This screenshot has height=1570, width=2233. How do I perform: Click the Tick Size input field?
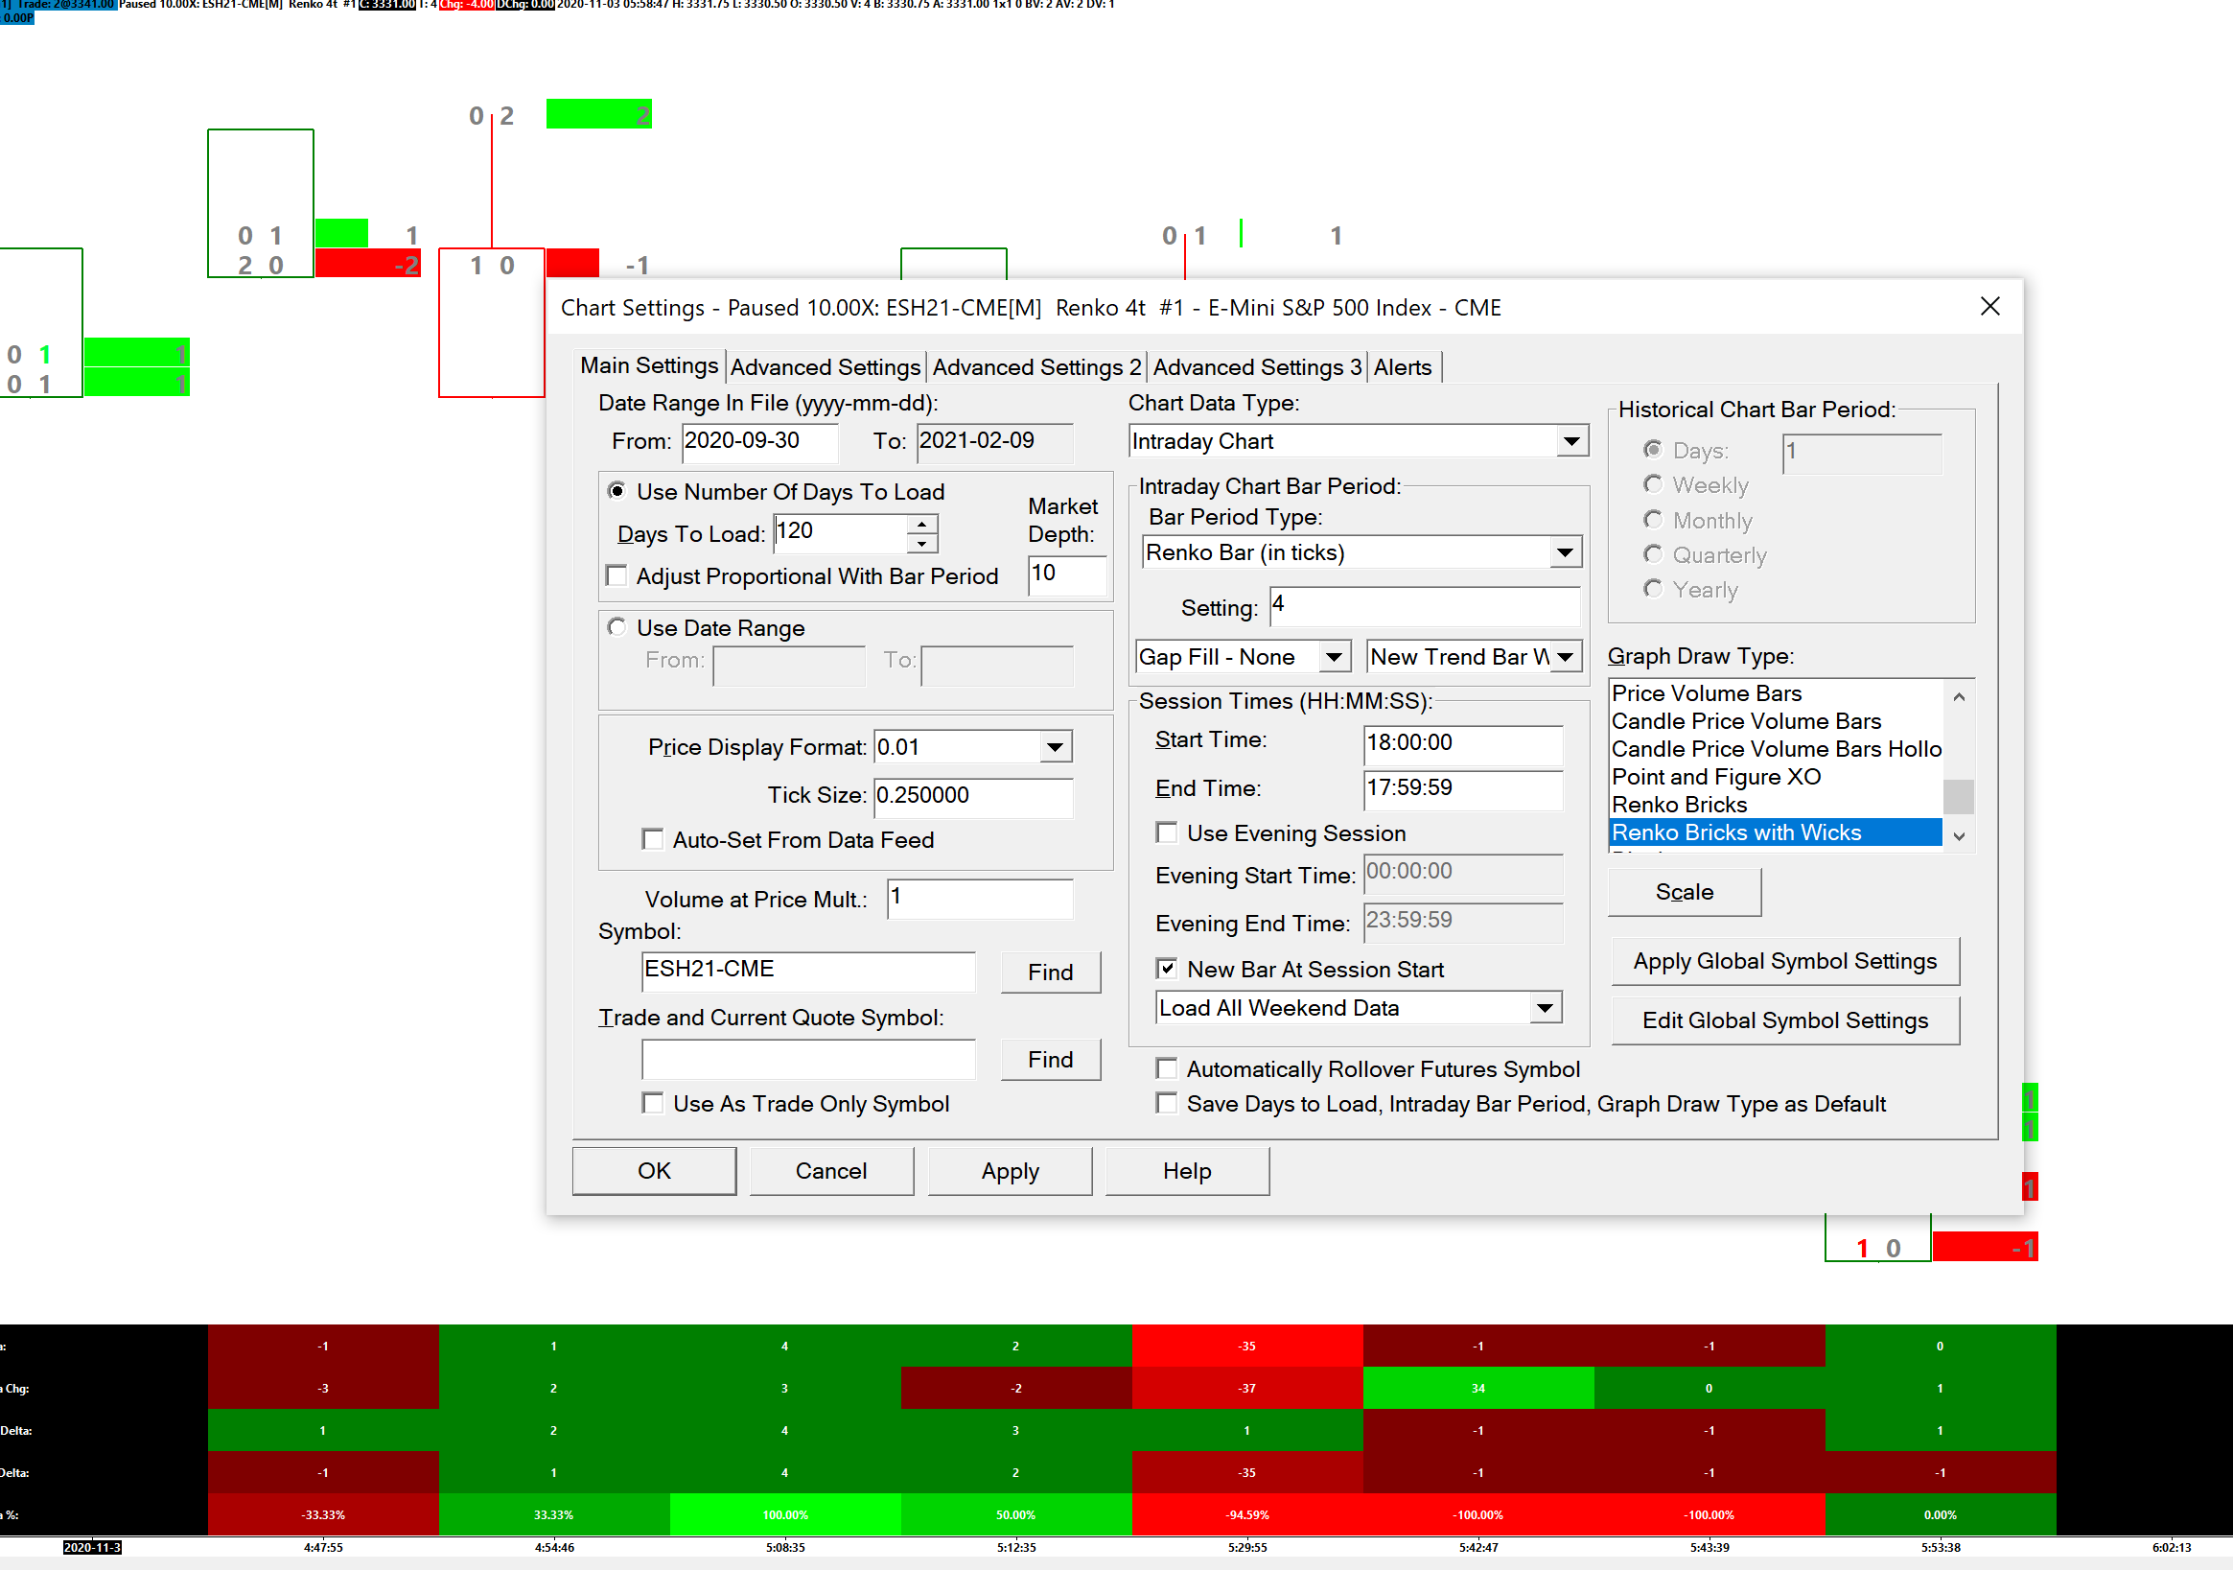971,795
